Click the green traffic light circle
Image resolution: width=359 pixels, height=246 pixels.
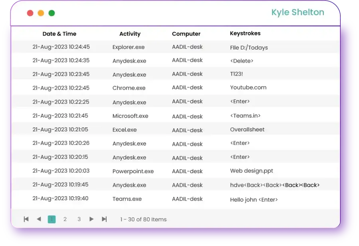pyautogui.click(x=51, y=13)
